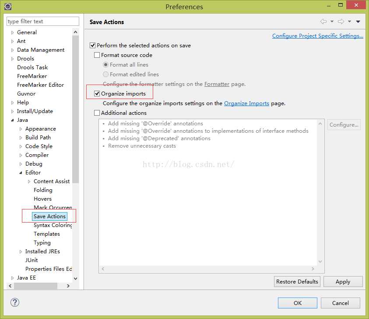Select Properties Files Editor item

49,269
